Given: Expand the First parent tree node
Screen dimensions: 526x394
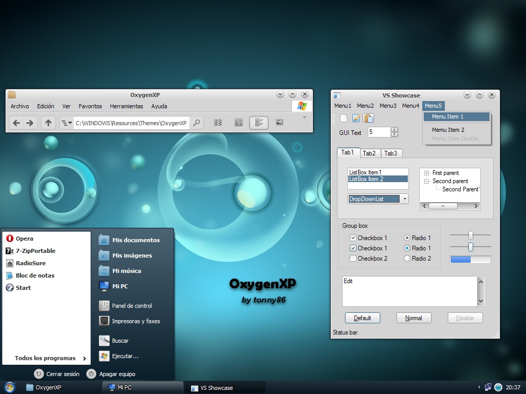Looking at the screenshot, I should coord(426,173).
